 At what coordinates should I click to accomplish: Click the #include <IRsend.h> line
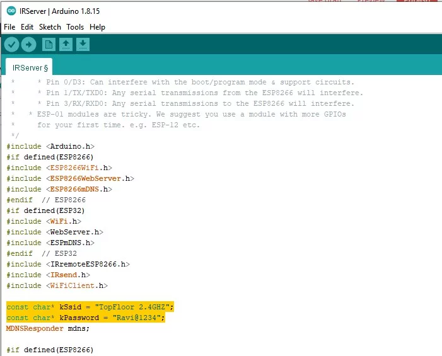(48, 275)
